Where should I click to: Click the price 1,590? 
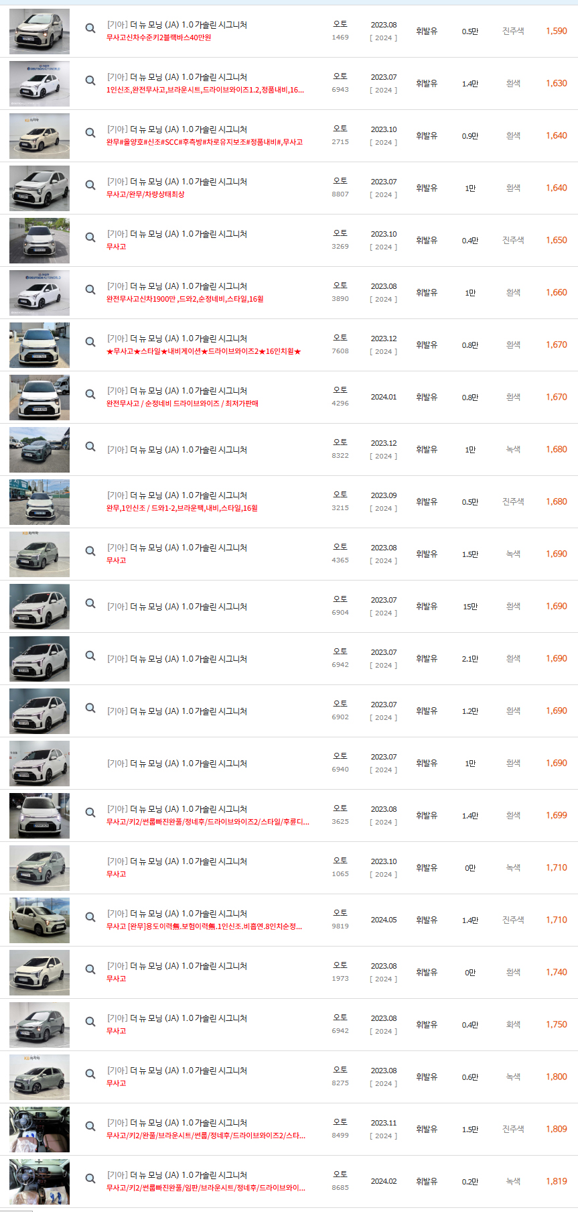(x=556, y=31)
